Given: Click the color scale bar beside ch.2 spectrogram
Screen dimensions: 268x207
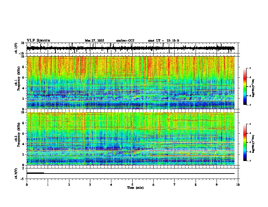Looking at the screenshot, I should (245, 142).
